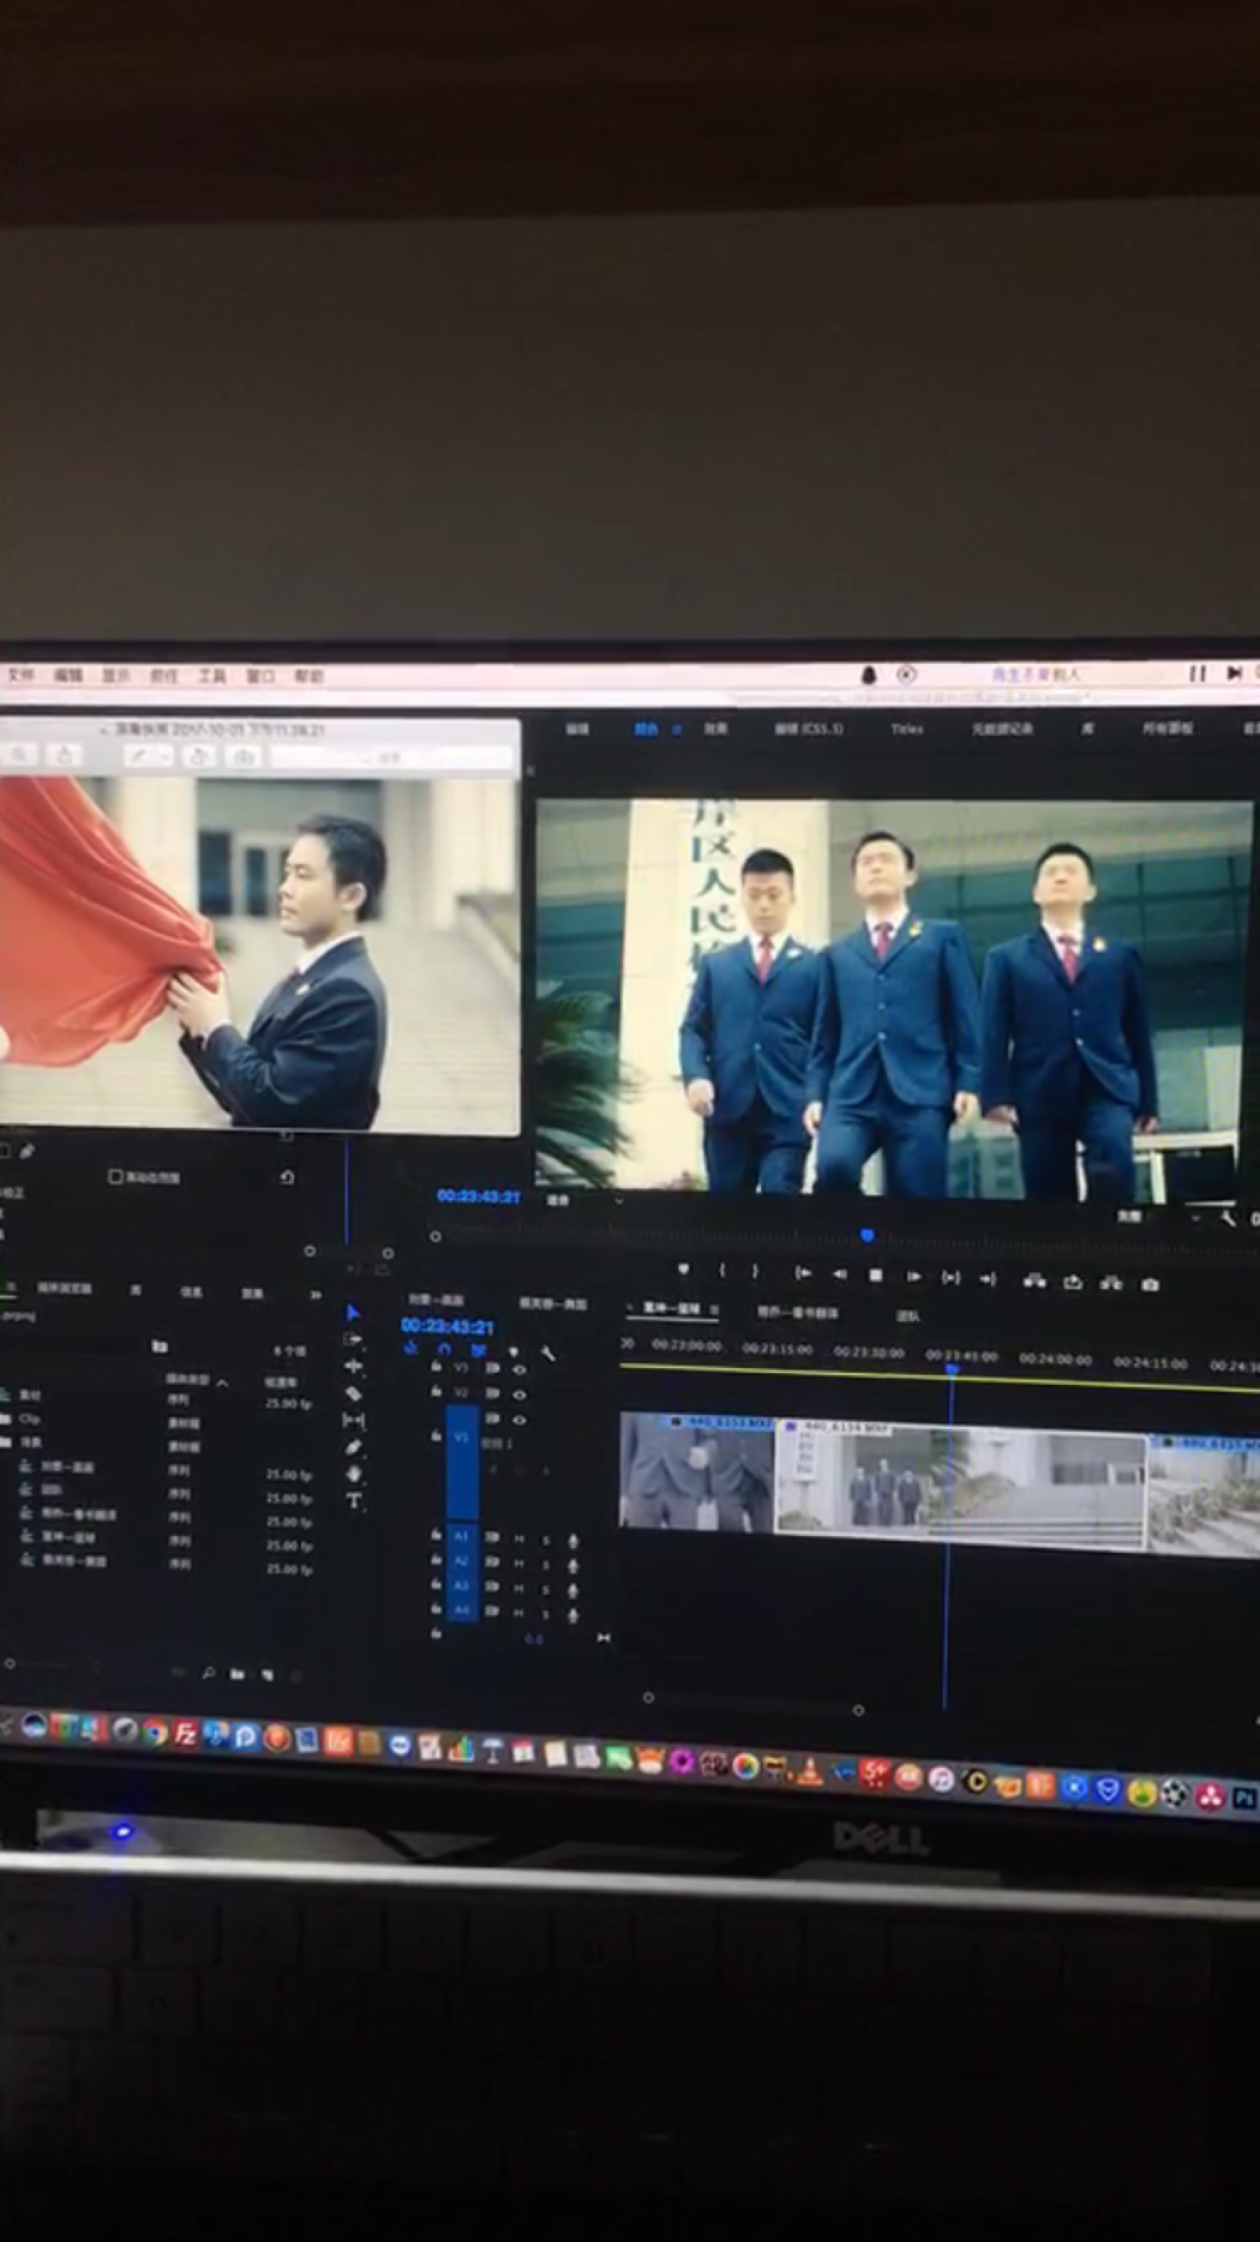Image resolution: width=1260 pixels, height=2242 pixels.
Task: Open the 文件 menu in the menu bar
Action: pyautogui.click(x=21, y=675)
